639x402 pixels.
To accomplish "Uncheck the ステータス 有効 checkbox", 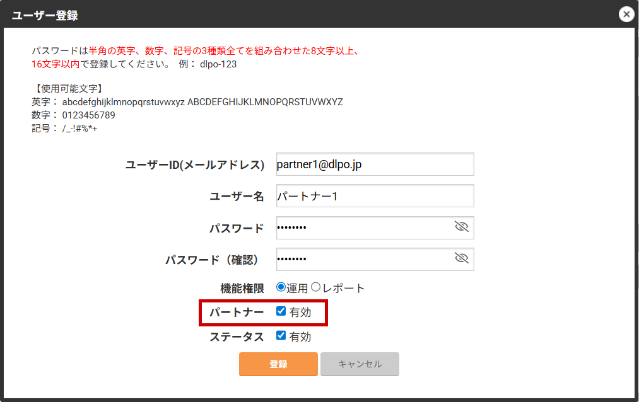I will pyautogui.click(x=281, y=335).
